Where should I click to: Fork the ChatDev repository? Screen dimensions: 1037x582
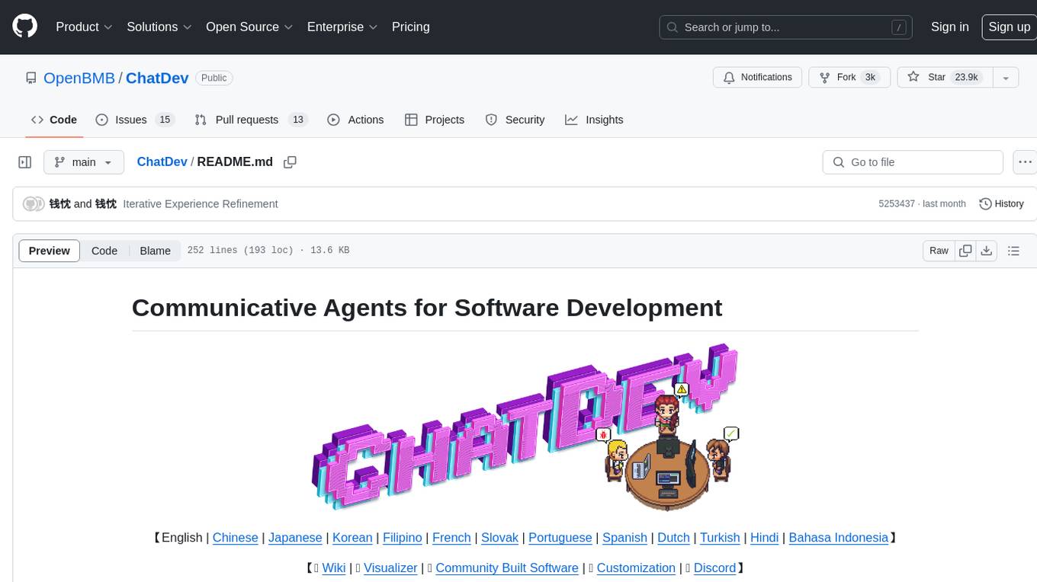[849, 77]
